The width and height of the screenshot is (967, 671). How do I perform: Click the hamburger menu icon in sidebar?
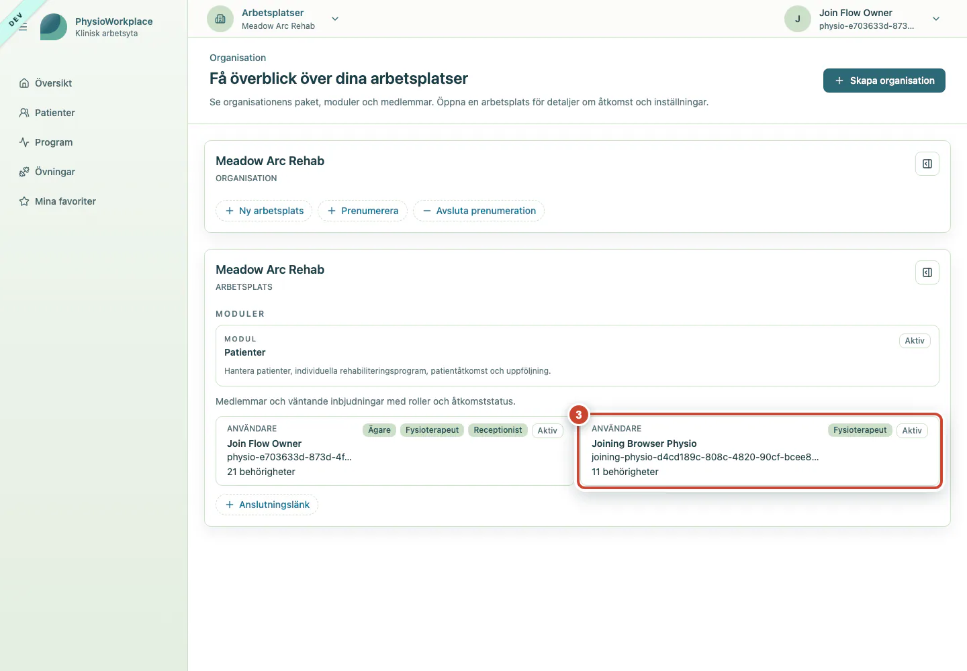pos(23,27)
